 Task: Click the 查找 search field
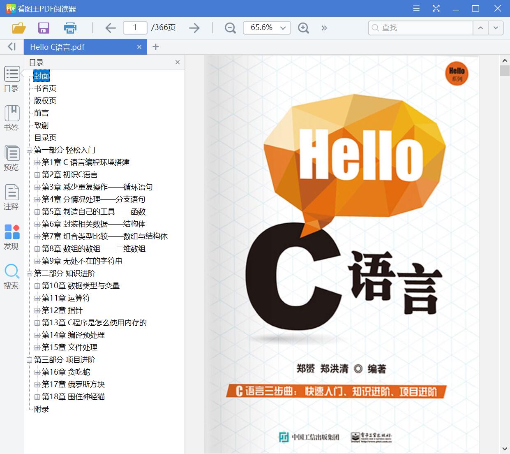point(421,28)
